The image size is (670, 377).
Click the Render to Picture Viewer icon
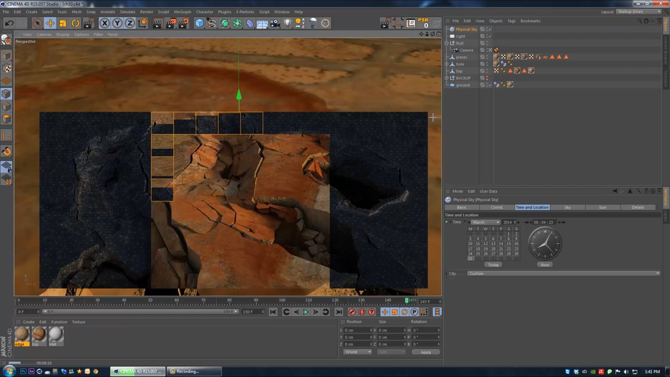pos(169,24)
